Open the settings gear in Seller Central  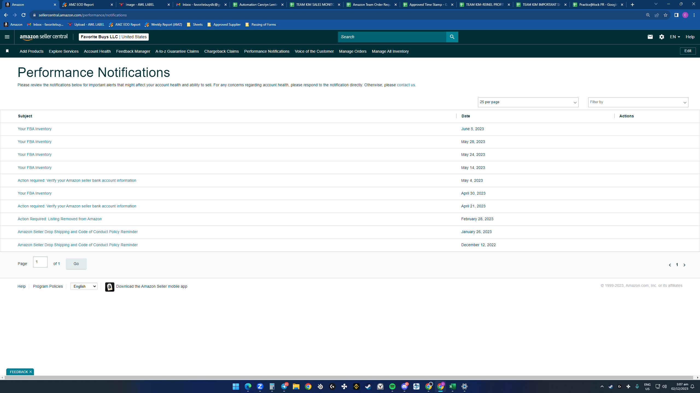661,37
